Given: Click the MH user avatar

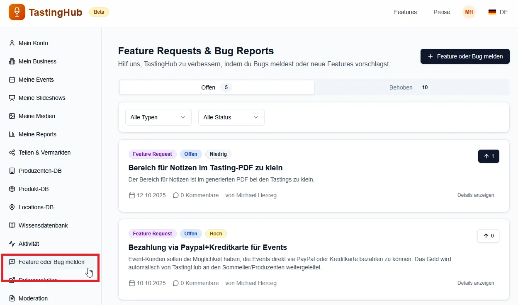Looking at the screenshot, I should tap(469, 12).
